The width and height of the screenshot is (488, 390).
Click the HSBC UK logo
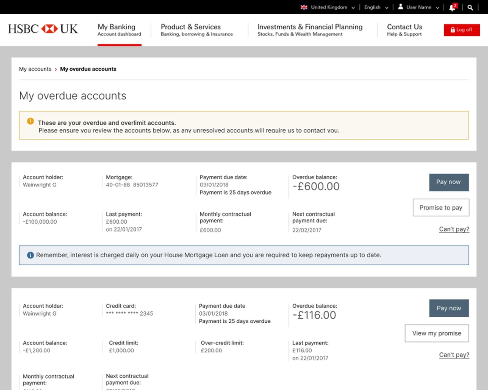point(43,29)
